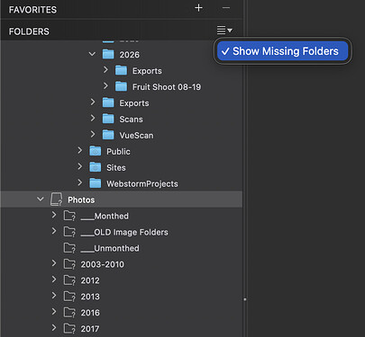This screenshot has height=337, width=365.
Task: Expand the 2016 missing folder
Action: (x=54, y=313)
